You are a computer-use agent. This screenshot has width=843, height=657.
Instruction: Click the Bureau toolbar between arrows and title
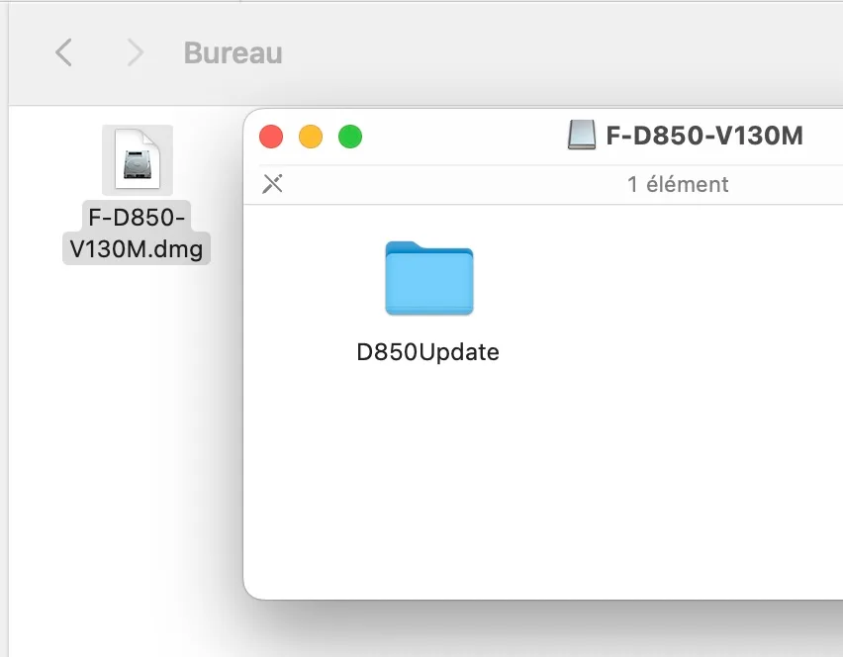point(163,52)
